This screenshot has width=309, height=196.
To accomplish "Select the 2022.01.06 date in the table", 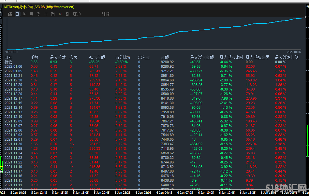I will click(x=13, y=66).
